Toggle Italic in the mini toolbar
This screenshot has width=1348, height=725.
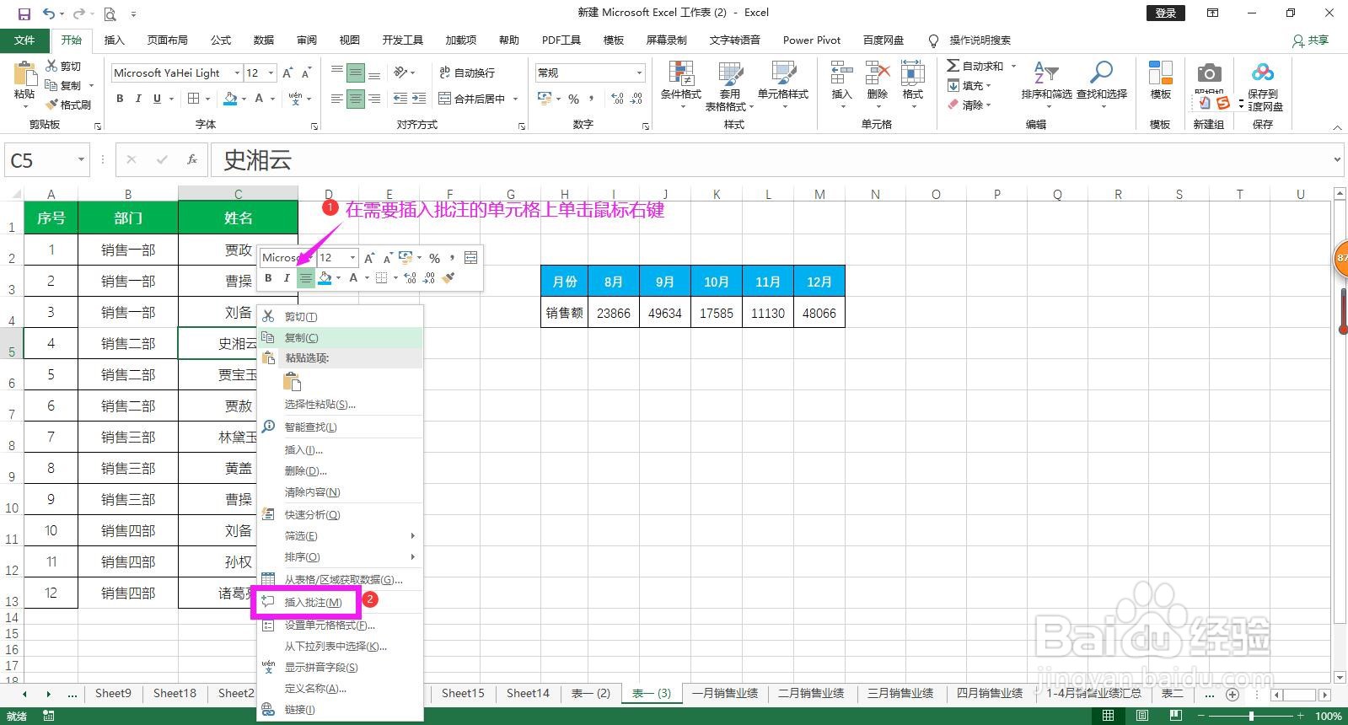point(287,278)
